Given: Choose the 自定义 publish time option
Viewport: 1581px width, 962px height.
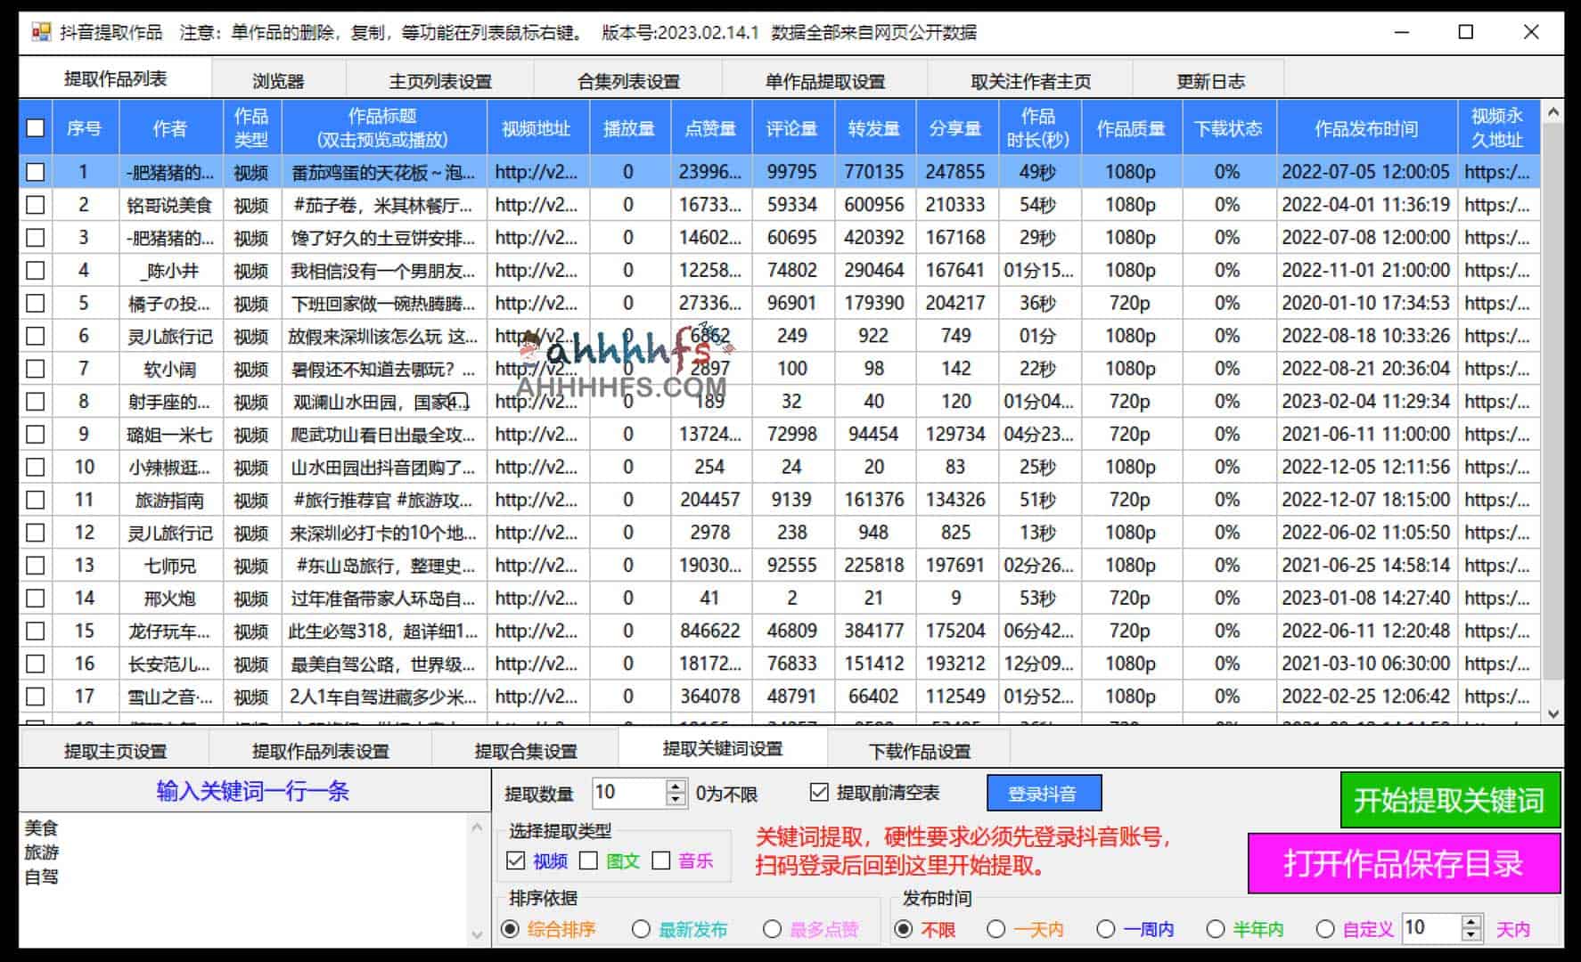Looking at the screenshot, I should pos(1327,929).
